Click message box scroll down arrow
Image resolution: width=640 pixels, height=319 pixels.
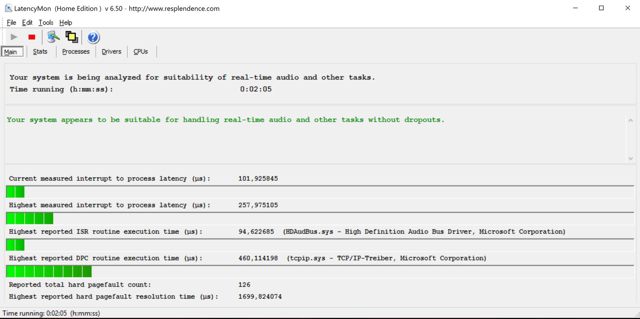pyautogui.click(x=630, y=159)
